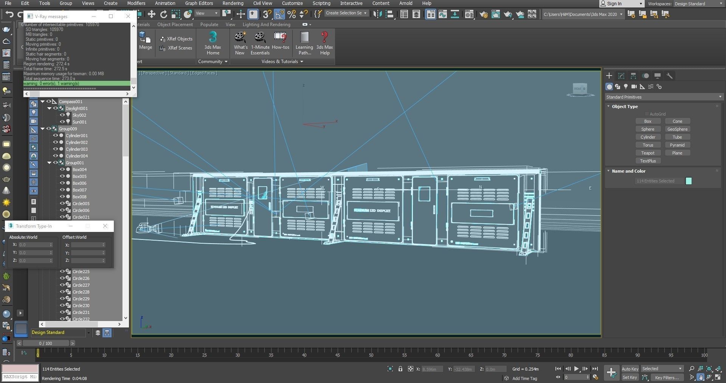Click the Undo arrow in main toolbar
This screenshot has height=383, width=726.
coord(9,15)
